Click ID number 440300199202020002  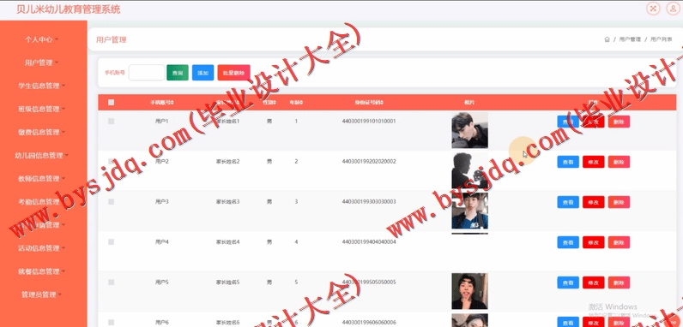click(x=369, y=161)
